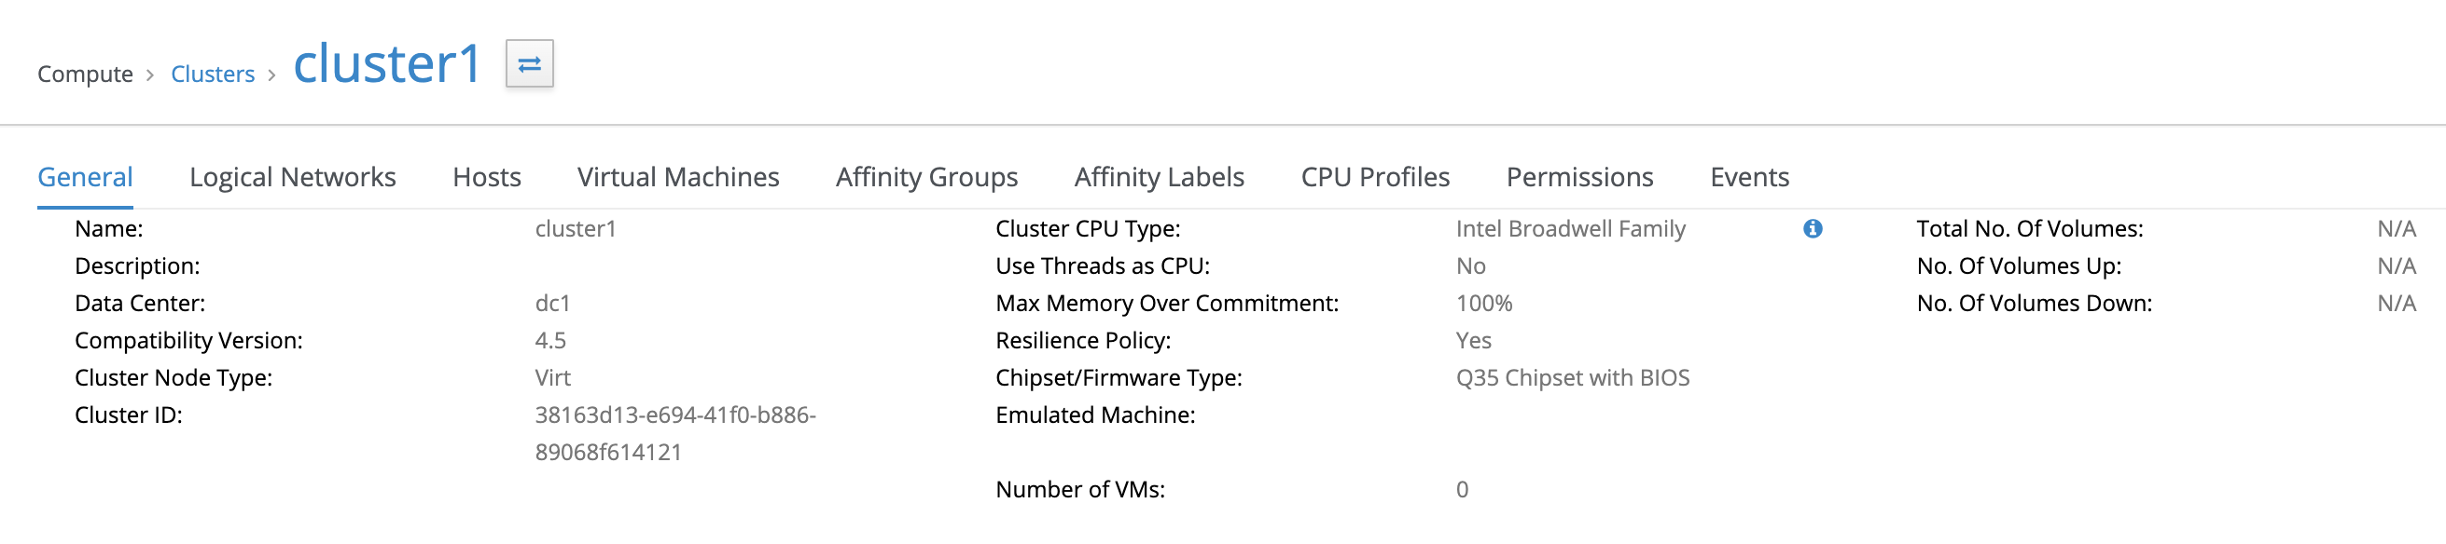Click the Max Memory Over Commitment 100% value
2446x544 pixels.
pos(1483,304)
